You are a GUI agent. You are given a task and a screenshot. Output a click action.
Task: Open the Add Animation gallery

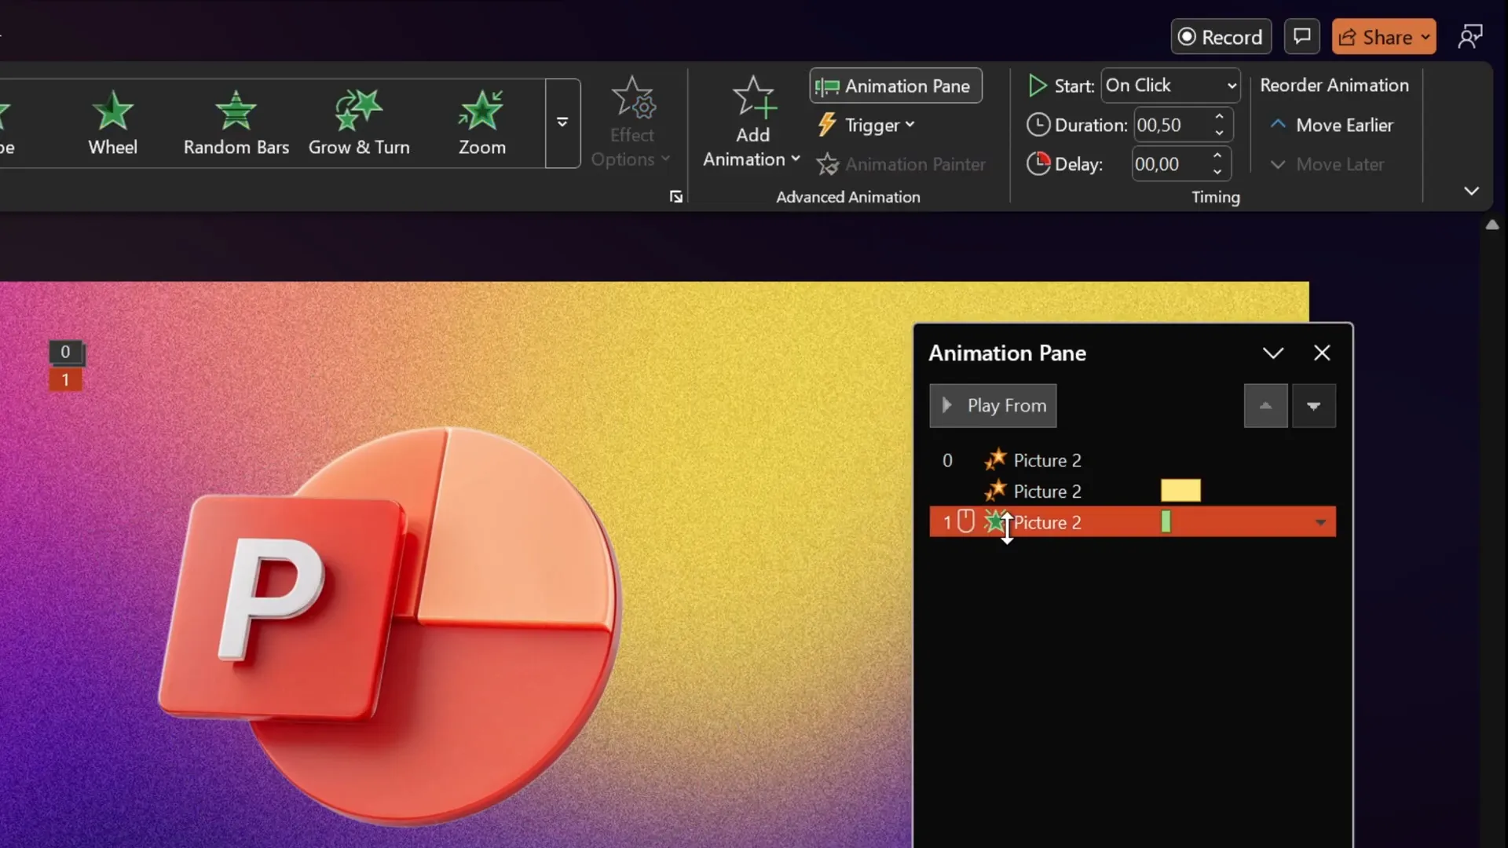(752, 122)
